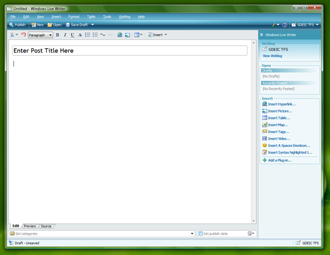Click the View Weblog link
This screenshot has height=255, width=330.
click(273, 56)
